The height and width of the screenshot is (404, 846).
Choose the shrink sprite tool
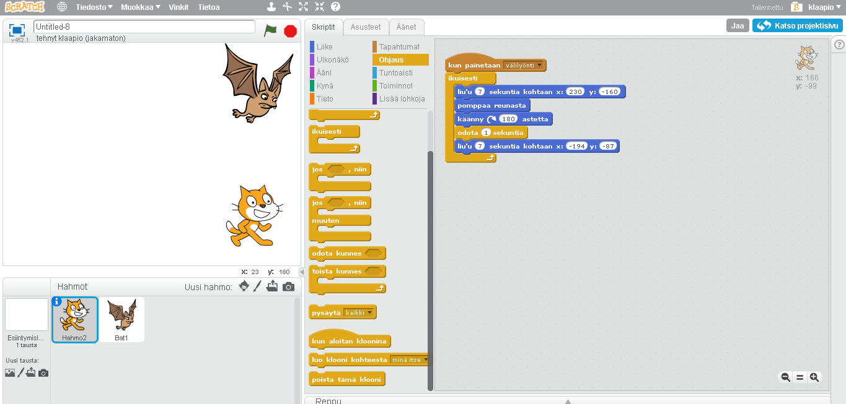[x=319, y=7]
